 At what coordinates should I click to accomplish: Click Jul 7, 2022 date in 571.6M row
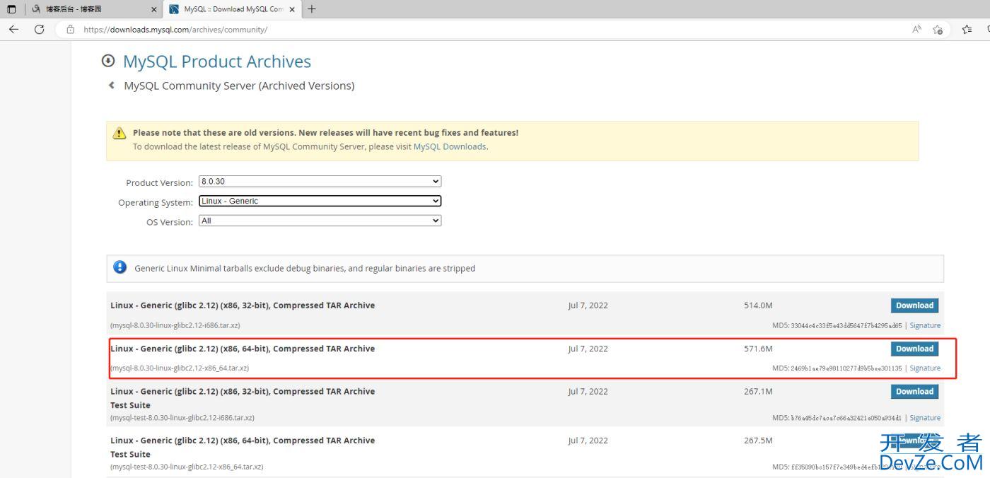(x=588, y=349)
